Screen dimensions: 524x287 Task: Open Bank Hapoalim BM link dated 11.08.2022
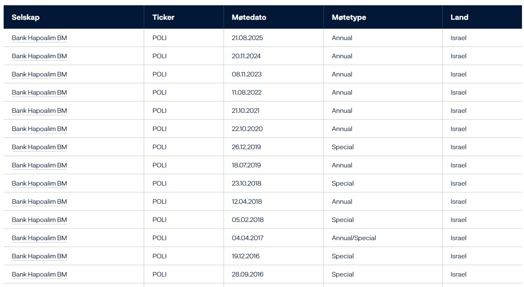click(x=39, y=93)
